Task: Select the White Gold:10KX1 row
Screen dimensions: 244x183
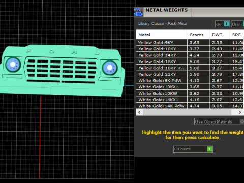Action: pos(190,87)
